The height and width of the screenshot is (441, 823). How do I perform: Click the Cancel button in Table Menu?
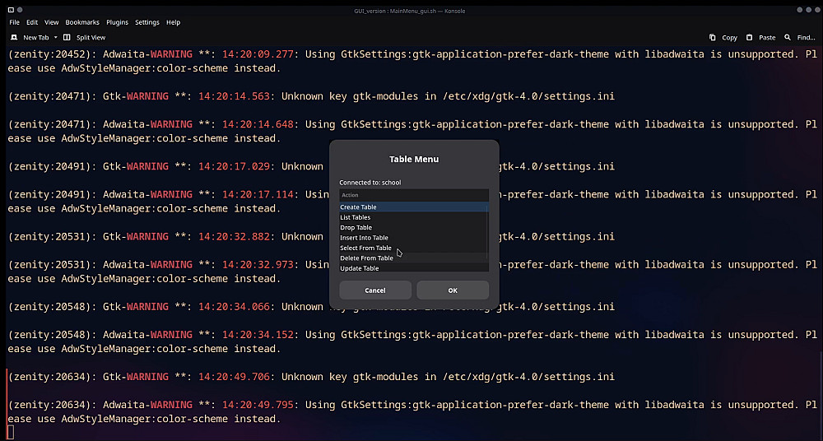375,290
